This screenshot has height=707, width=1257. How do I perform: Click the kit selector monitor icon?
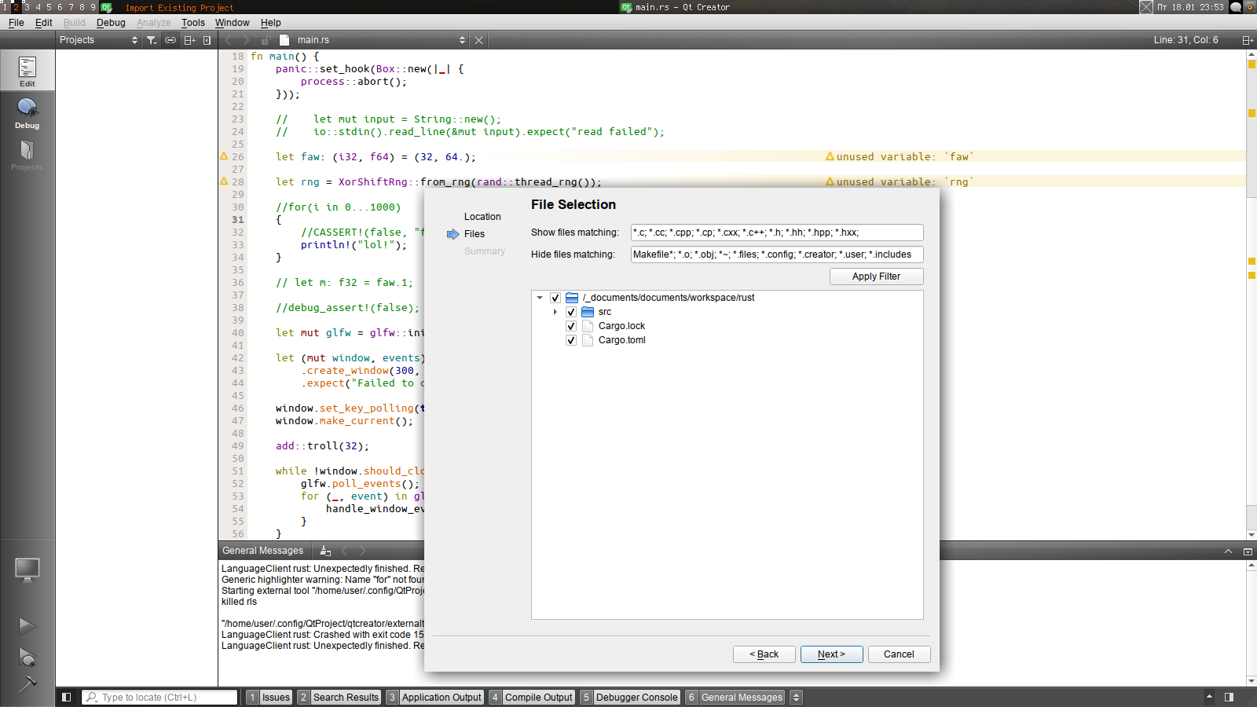pos(27,569)
